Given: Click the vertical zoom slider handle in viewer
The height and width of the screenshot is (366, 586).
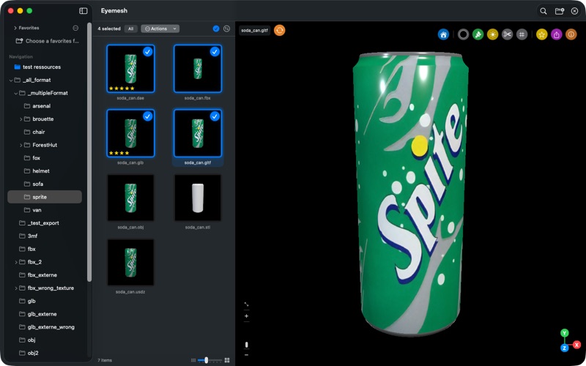Looking at the screenshot, I should (246, 344).
